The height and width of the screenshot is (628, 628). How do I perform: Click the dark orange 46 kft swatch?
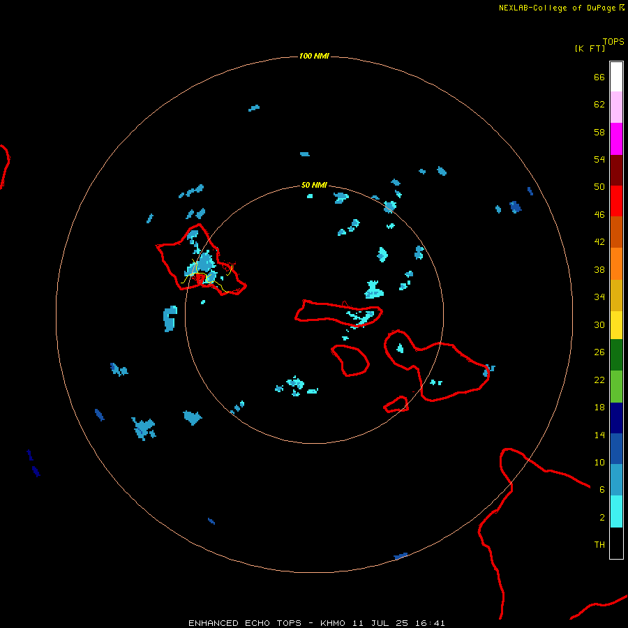616,232
